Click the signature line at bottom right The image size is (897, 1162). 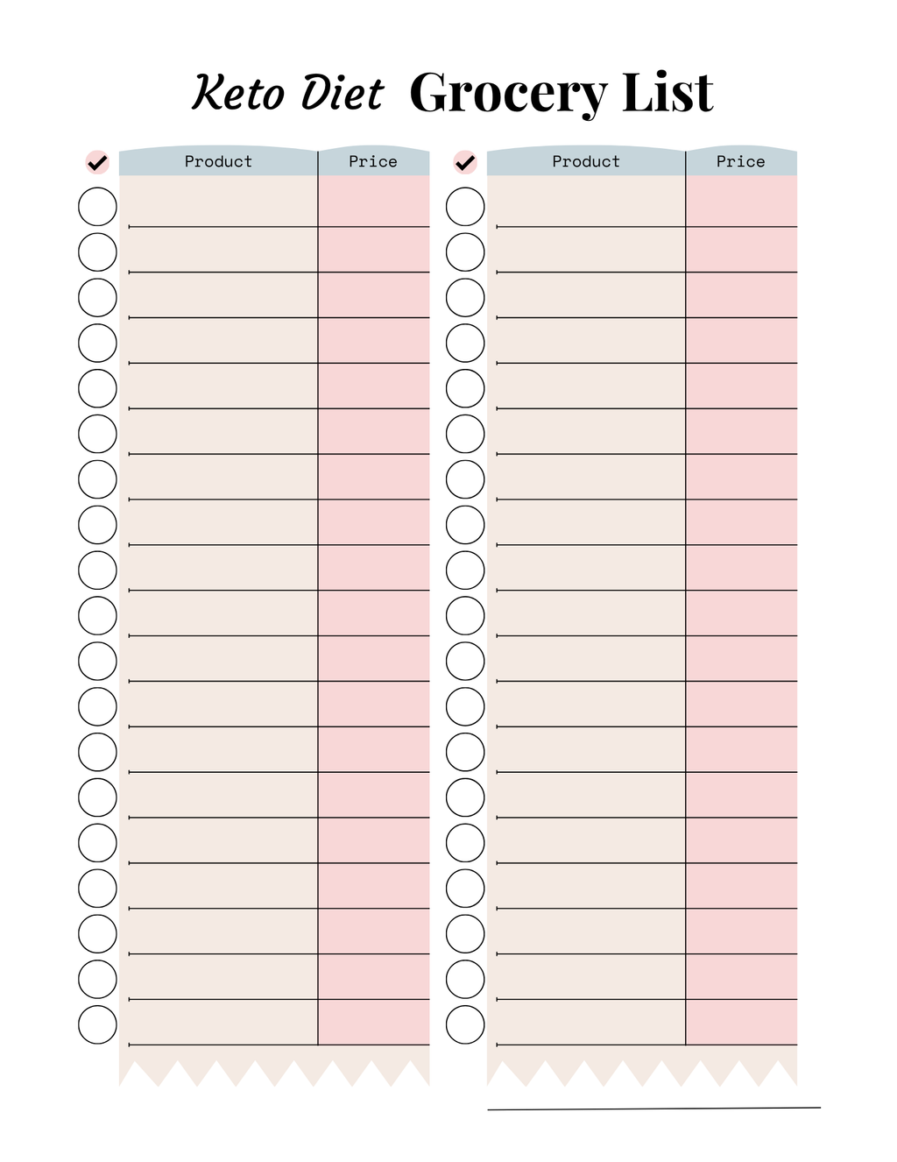tap(653, 1109)
